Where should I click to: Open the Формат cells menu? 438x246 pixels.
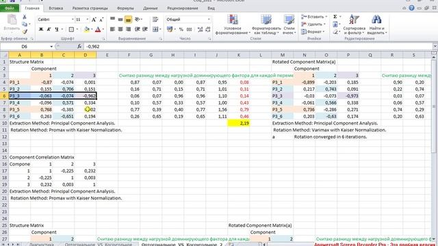(x=313, y=32)
